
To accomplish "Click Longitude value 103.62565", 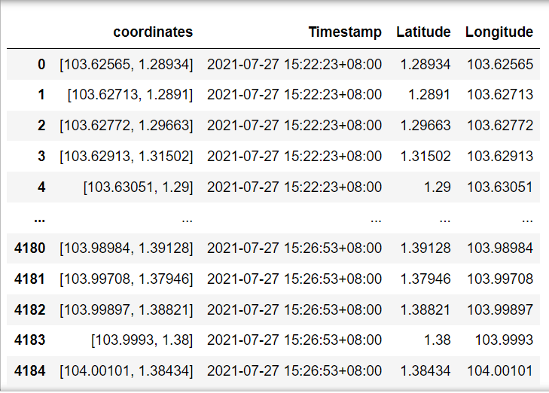I will (x=500, y=65).
